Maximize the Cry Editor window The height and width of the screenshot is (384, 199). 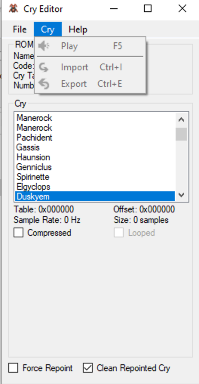point(147,9)
